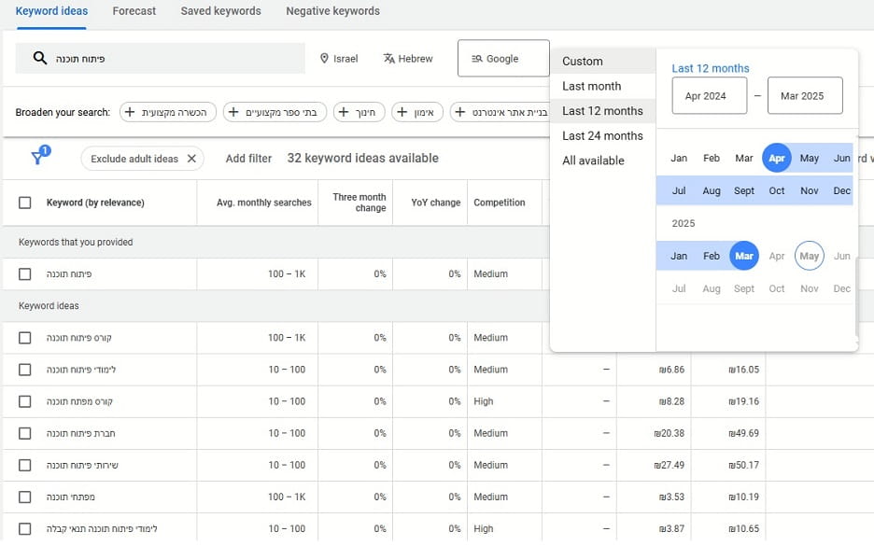Screen dimensions: 874x560
Task: Pick May 2025 in the calendar
Action: click(810, 256)
